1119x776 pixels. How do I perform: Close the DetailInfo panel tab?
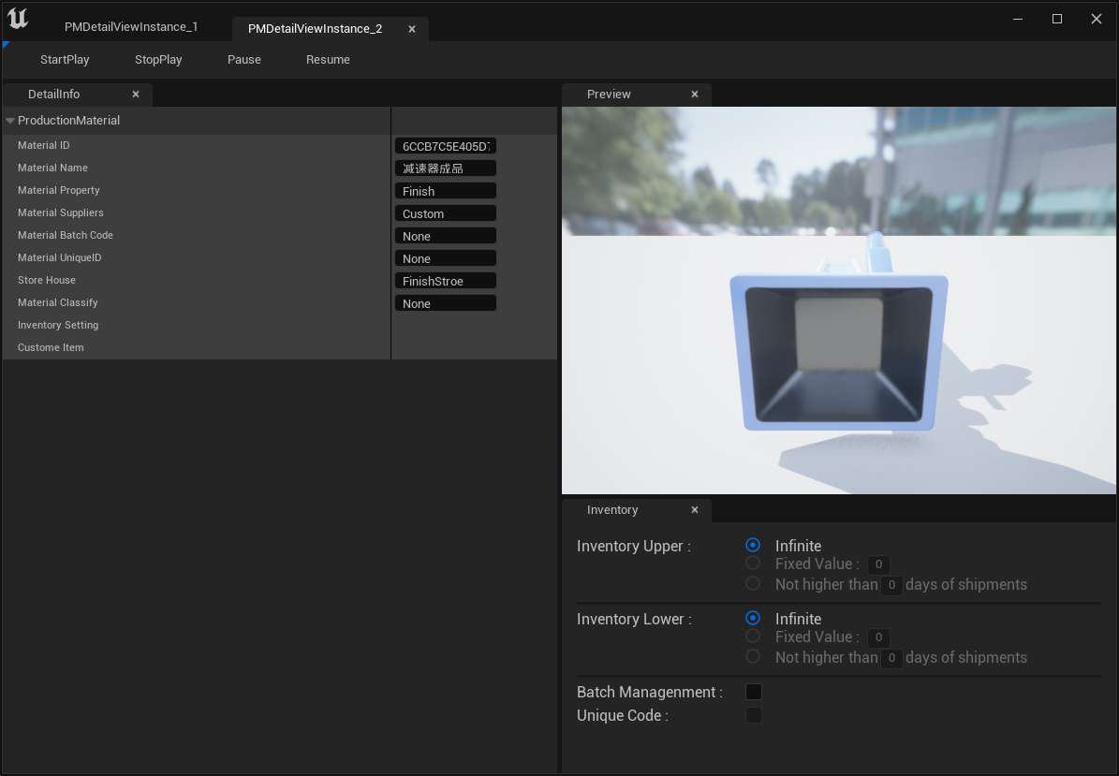(136, 95)
